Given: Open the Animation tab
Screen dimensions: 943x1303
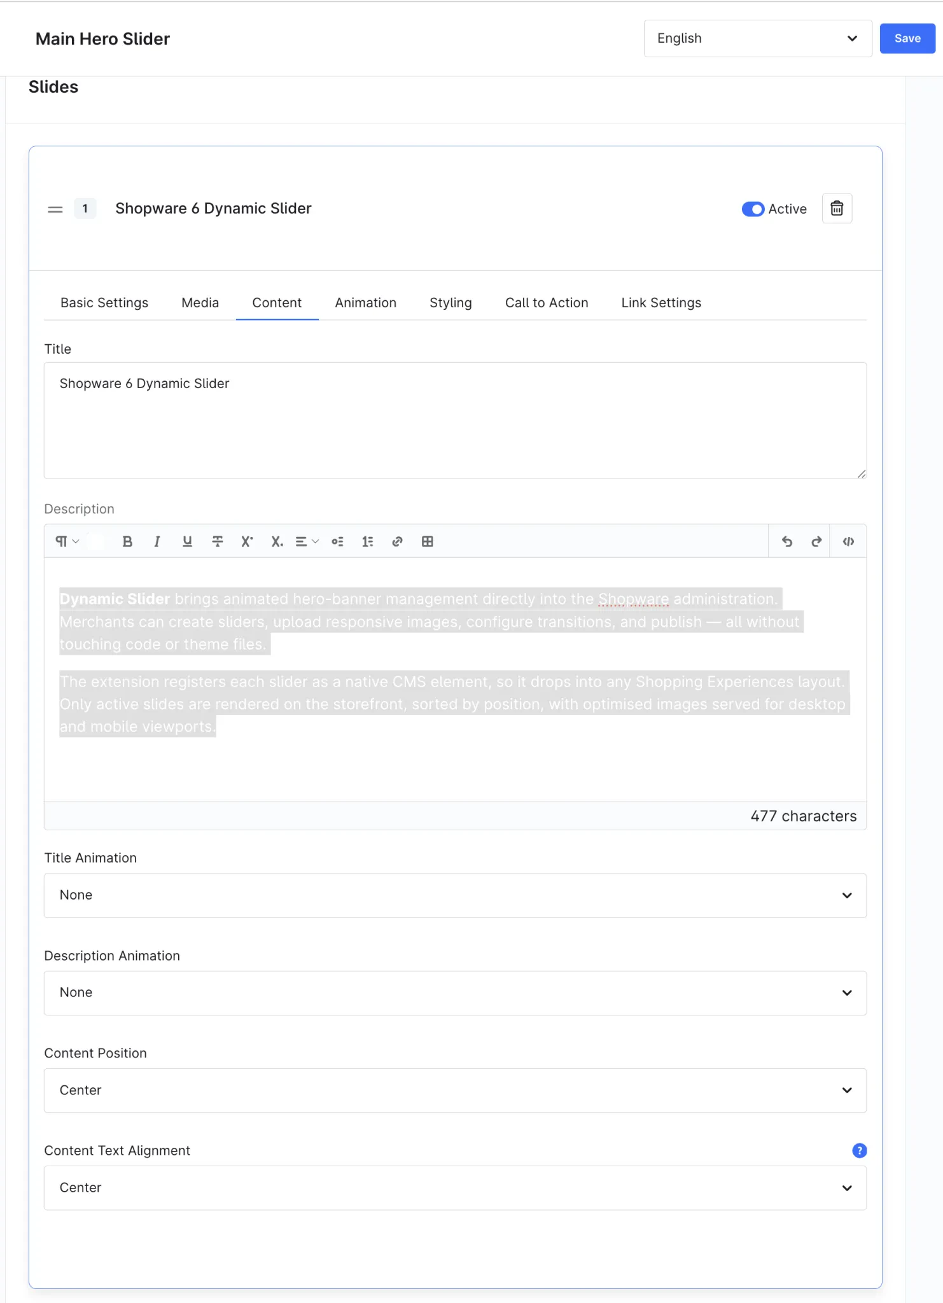Looking at the screenshot, I should (366, 303).
